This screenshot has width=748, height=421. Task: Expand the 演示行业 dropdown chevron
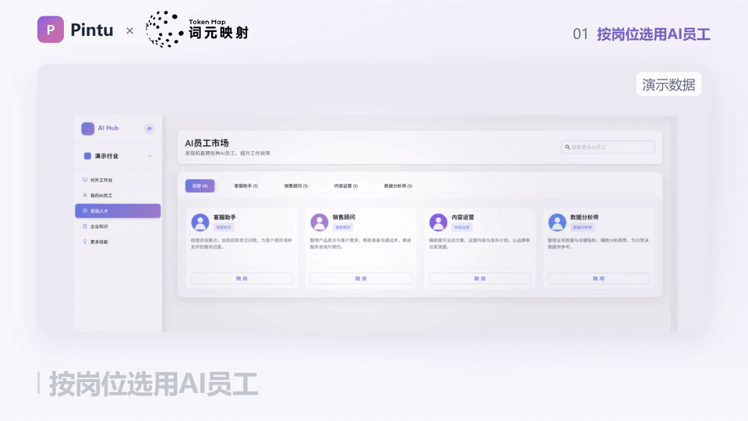click(x=150, y=156)
